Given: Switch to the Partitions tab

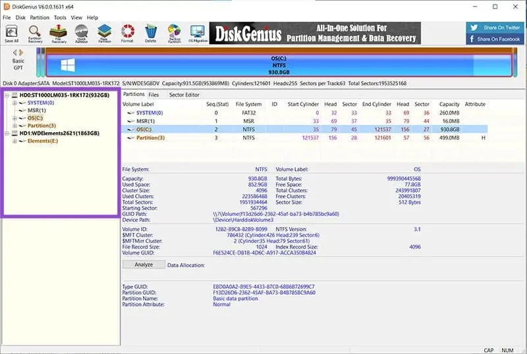Looking at the screenshot, I should point(134,94).
